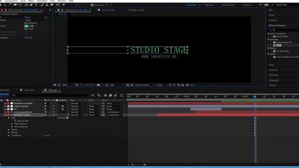This screenshot has height=168, width=299.
Task: Select the Brush tool
Action: pos(42,5)
